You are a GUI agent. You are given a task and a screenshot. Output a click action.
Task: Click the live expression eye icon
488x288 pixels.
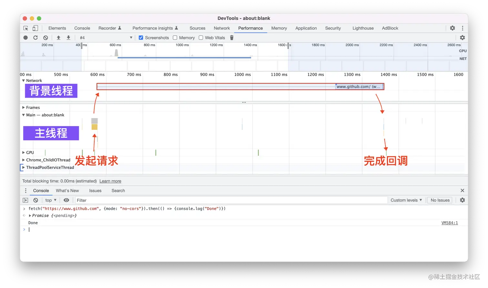[66, 200]
